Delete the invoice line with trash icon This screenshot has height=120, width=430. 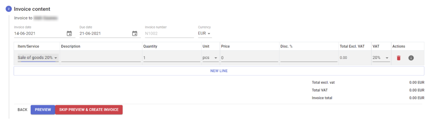[398, 58]
